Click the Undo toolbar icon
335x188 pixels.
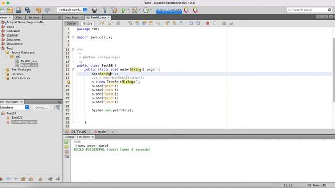point(39,10)
